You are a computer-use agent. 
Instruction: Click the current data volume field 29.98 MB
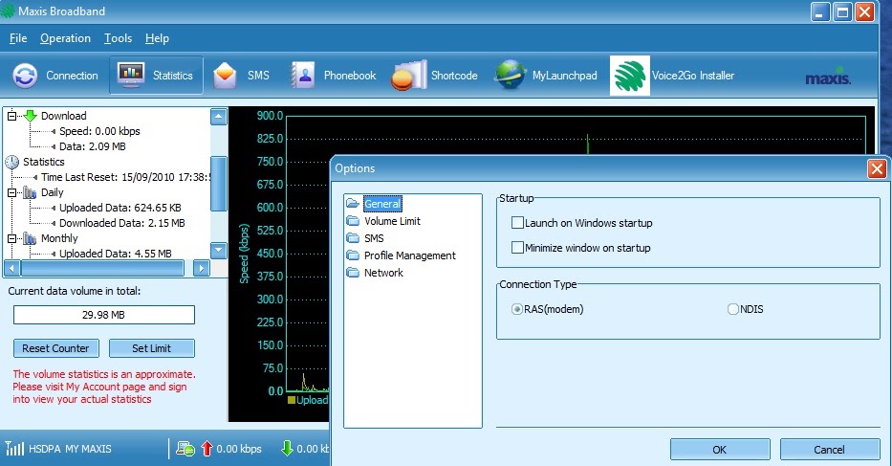point(104,315)
